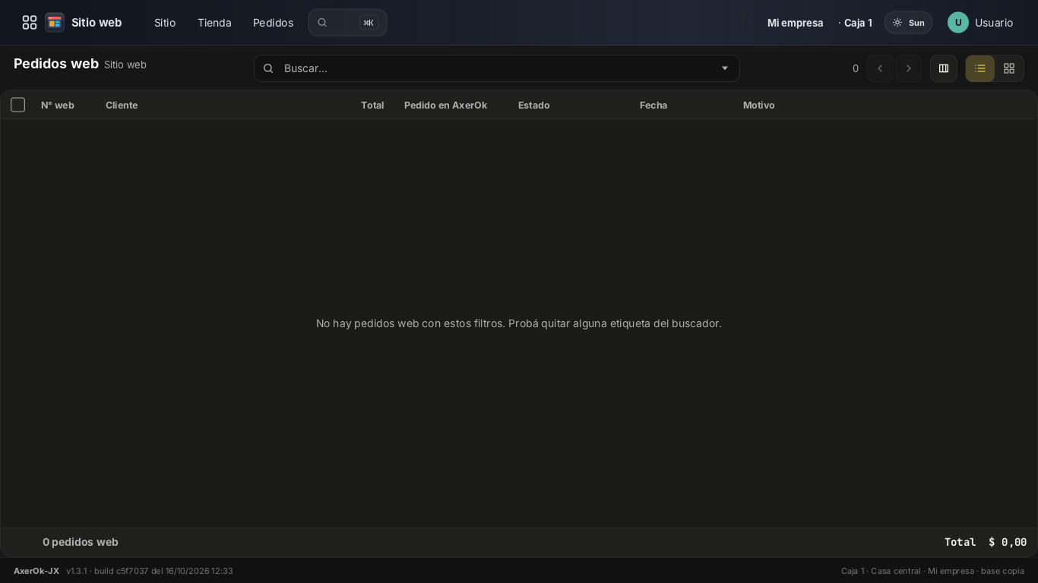Check the select-all rows checkbox
Image resolution: width=1038 pixels, height=583 pixels.
(x=18, y=105)
